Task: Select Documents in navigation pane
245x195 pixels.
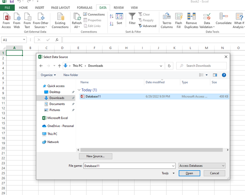Action: click(57, 104)
